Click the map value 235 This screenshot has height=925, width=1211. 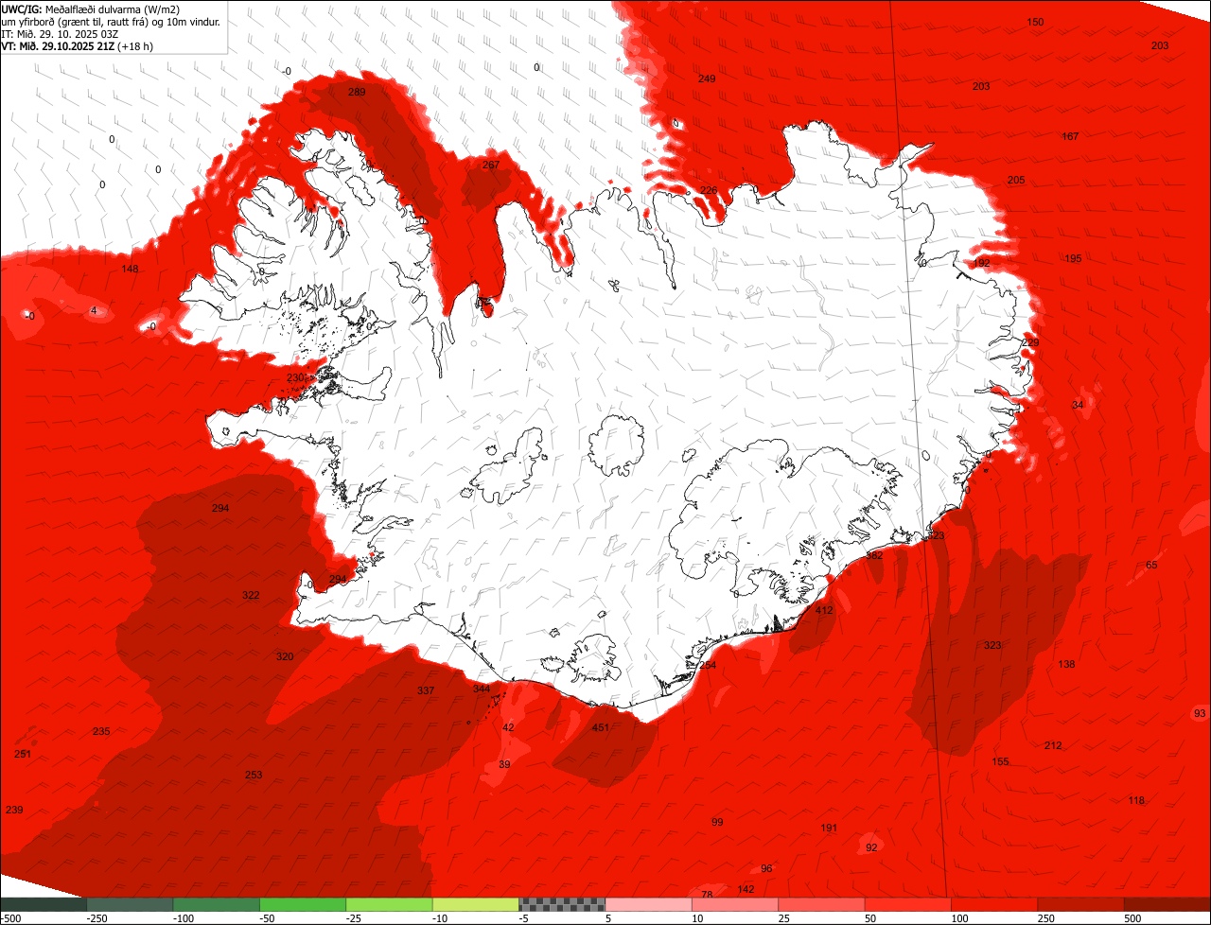101,731
